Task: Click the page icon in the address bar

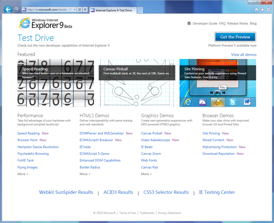Action: point(24,10)
